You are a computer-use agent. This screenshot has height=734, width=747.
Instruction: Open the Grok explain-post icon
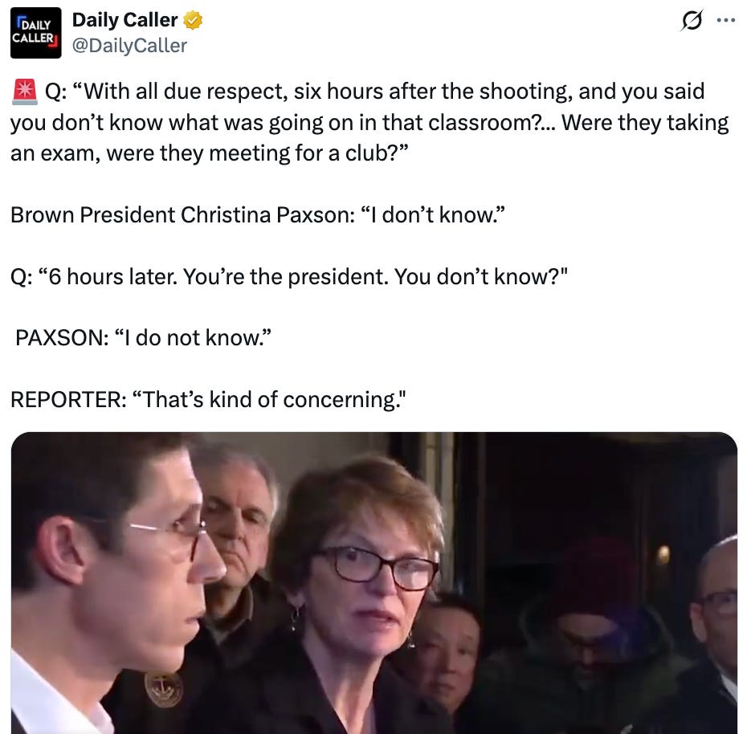coord(692,21)
